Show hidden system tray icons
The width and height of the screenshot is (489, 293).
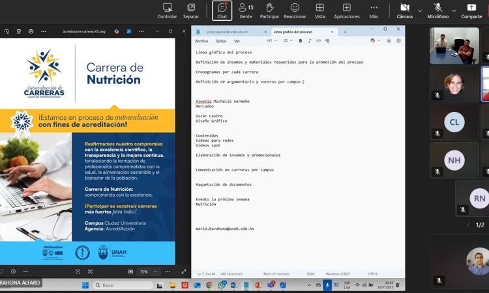click(x=309, y=285)
